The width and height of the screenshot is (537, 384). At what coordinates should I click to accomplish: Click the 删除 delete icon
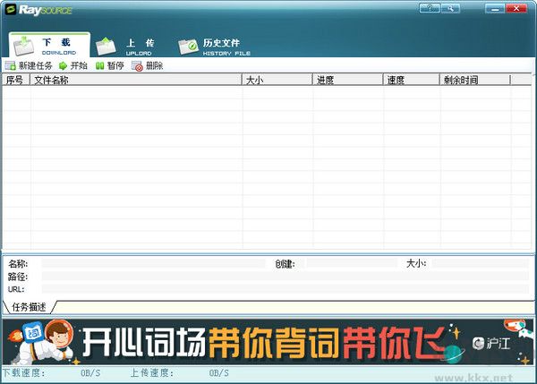[x=137, y=65]
